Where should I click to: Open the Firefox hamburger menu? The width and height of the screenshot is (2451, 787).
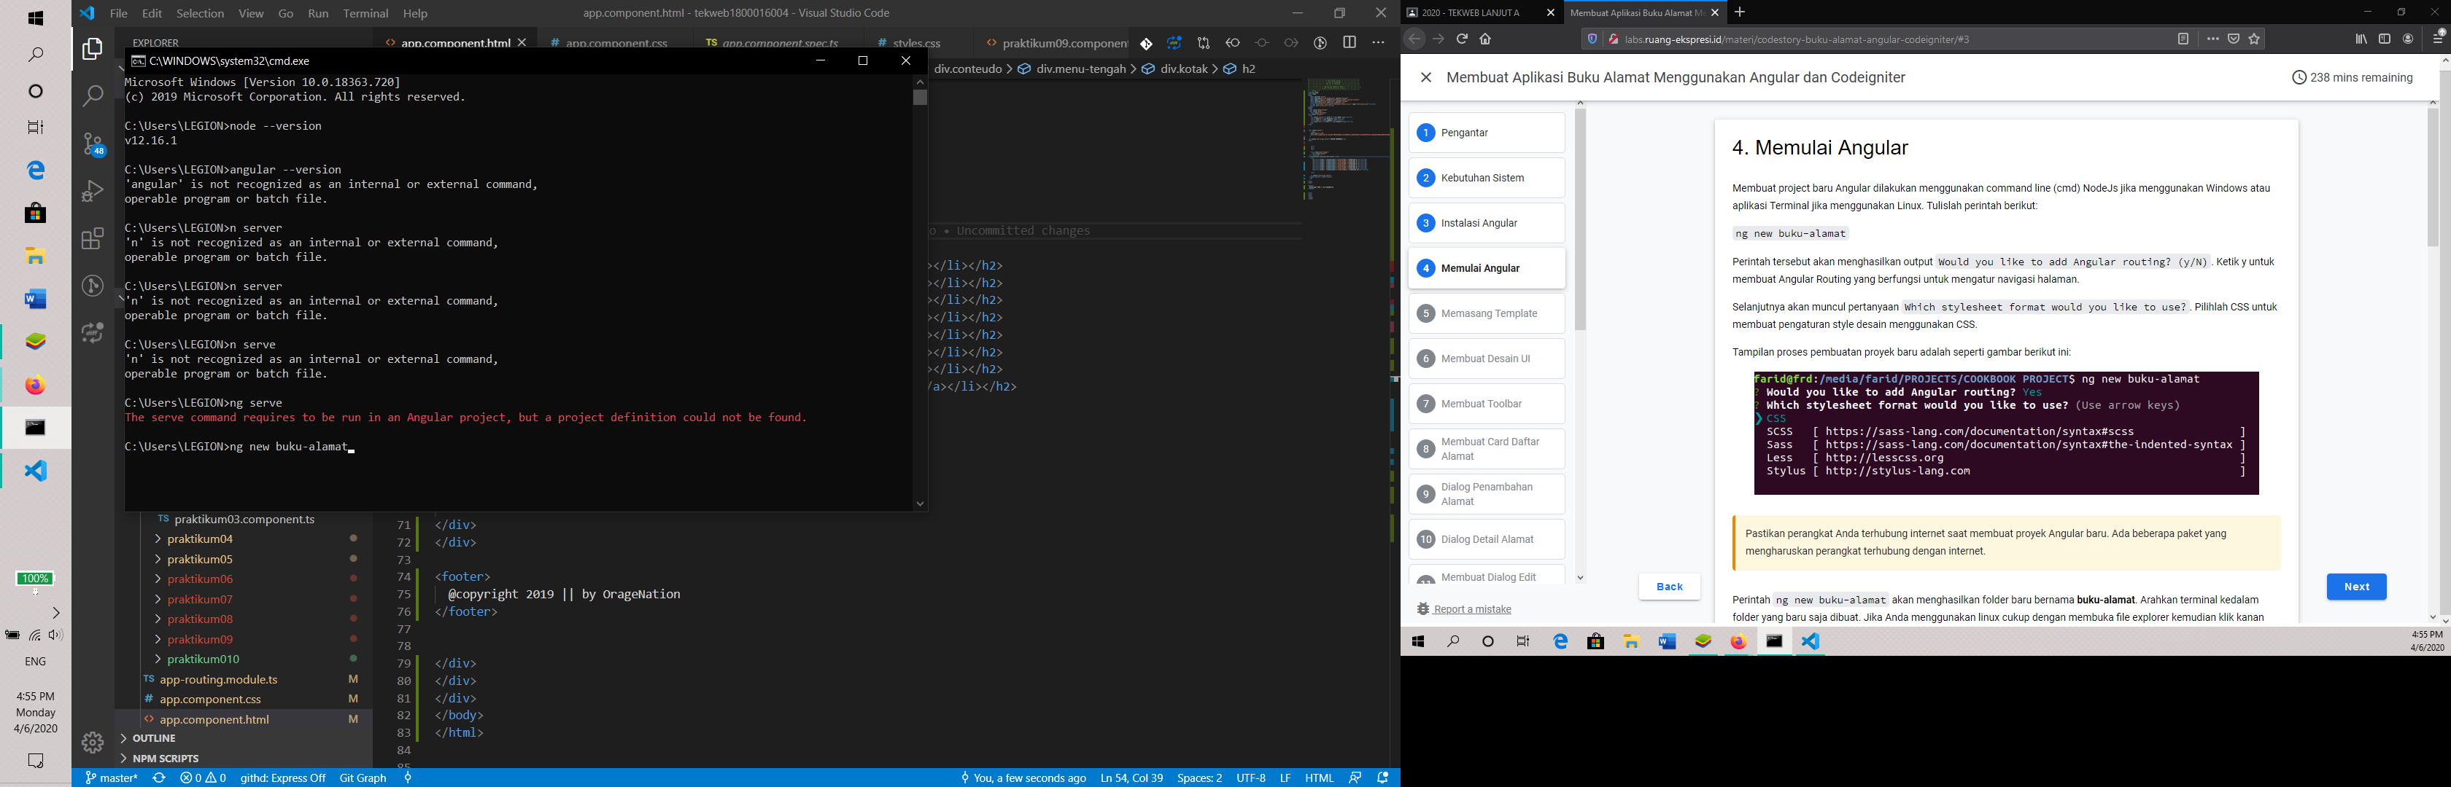coord(2438,39)
